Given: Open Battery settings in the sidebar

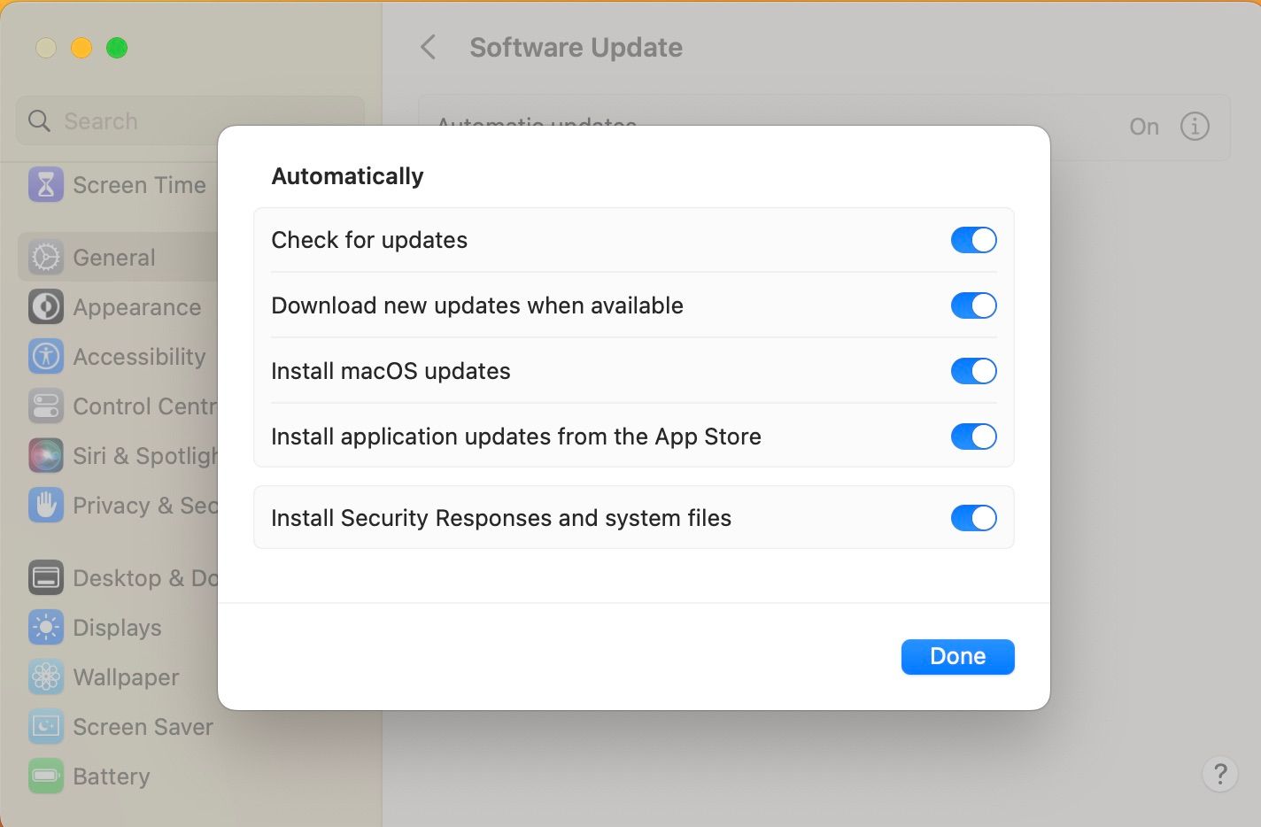Looking at the screenshot, I should coord(111,777).
